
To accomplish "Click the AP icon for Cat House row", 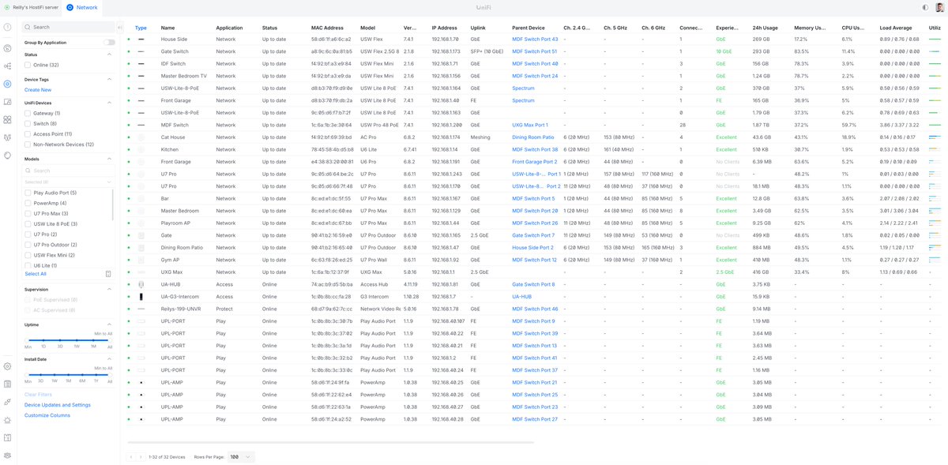I will click(141, 137).
